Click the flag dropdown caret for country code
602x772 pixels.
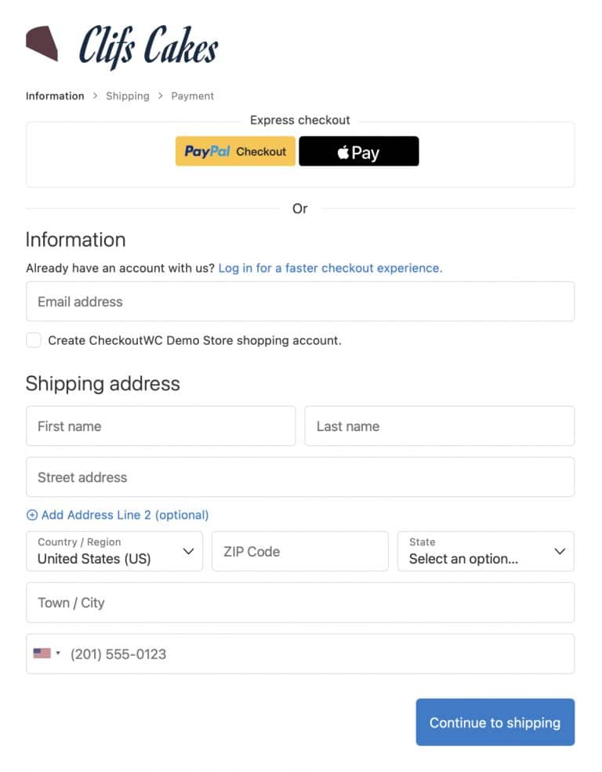click(x=58, y=654)
